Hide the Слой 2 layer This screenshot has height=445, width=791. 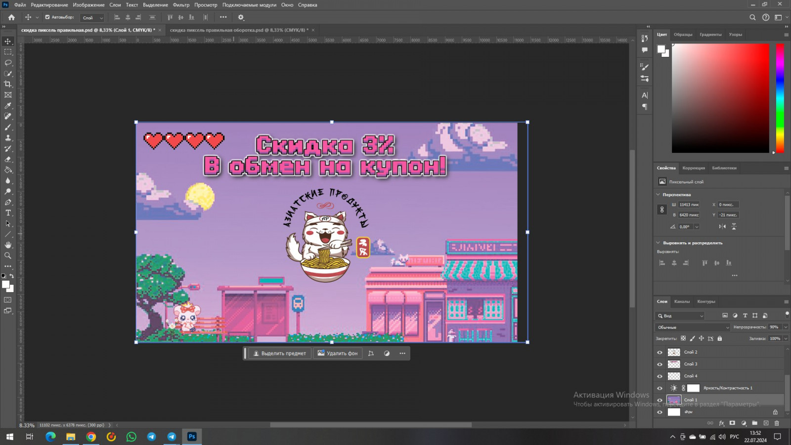(x=659, y=353)
